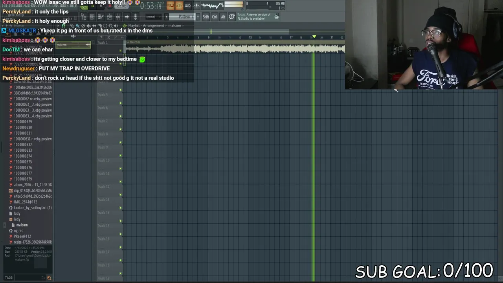
Task: Click the browser search magnifier icon
Action: pos(49,278)
